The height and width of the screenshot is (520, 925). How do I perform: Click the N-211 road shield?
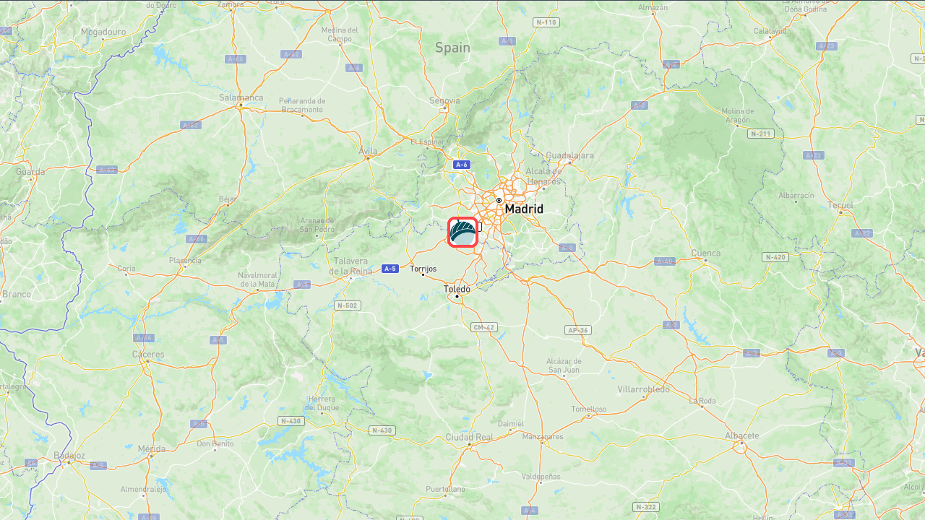[760, 134]
